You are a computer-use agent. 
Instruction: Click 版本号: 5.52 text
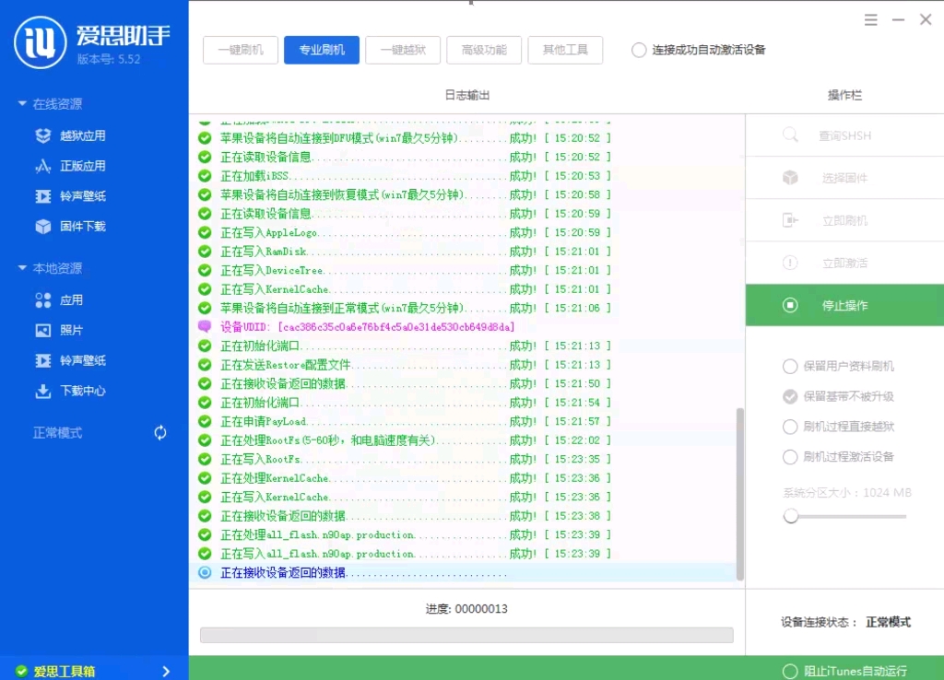pos(109,59)
